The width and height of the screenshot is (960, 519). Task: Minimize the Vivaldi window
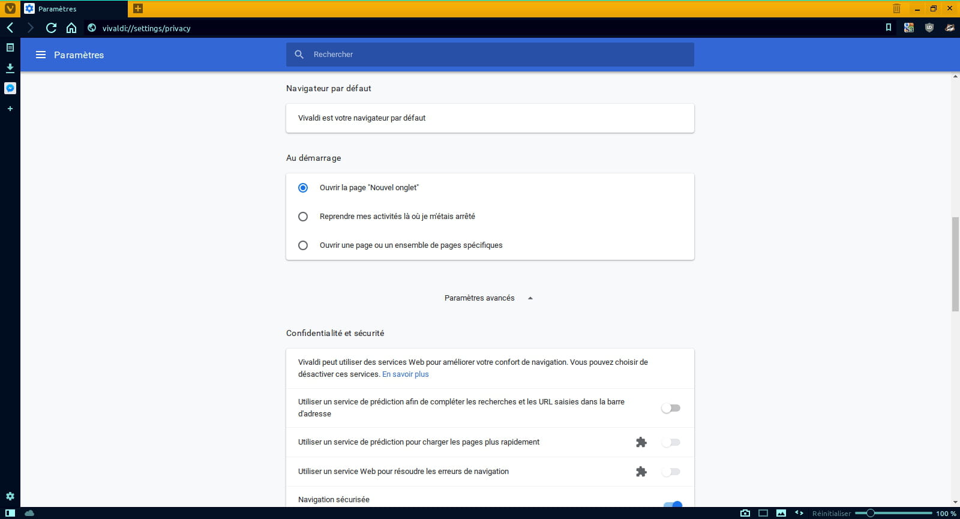tap(917, 8)
